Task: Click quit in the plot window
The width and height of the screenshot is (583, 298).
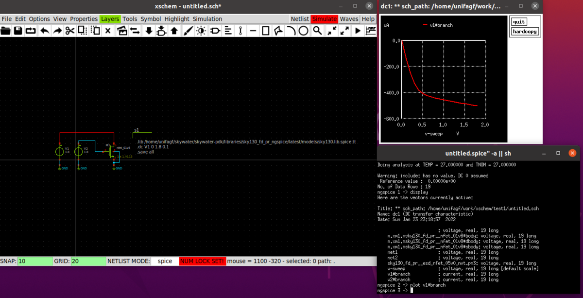Action: [519, 22]
